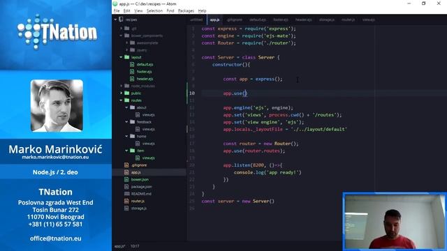Click the item folder icon

133,151
